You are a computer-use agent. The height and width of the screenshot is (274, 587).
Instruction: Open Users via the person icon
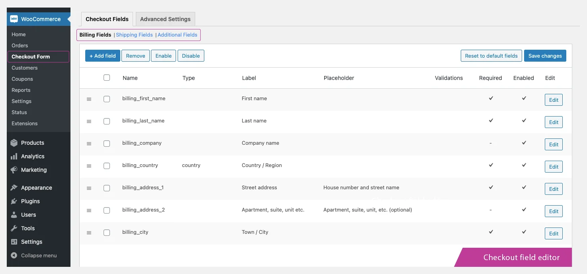point(14,215)
